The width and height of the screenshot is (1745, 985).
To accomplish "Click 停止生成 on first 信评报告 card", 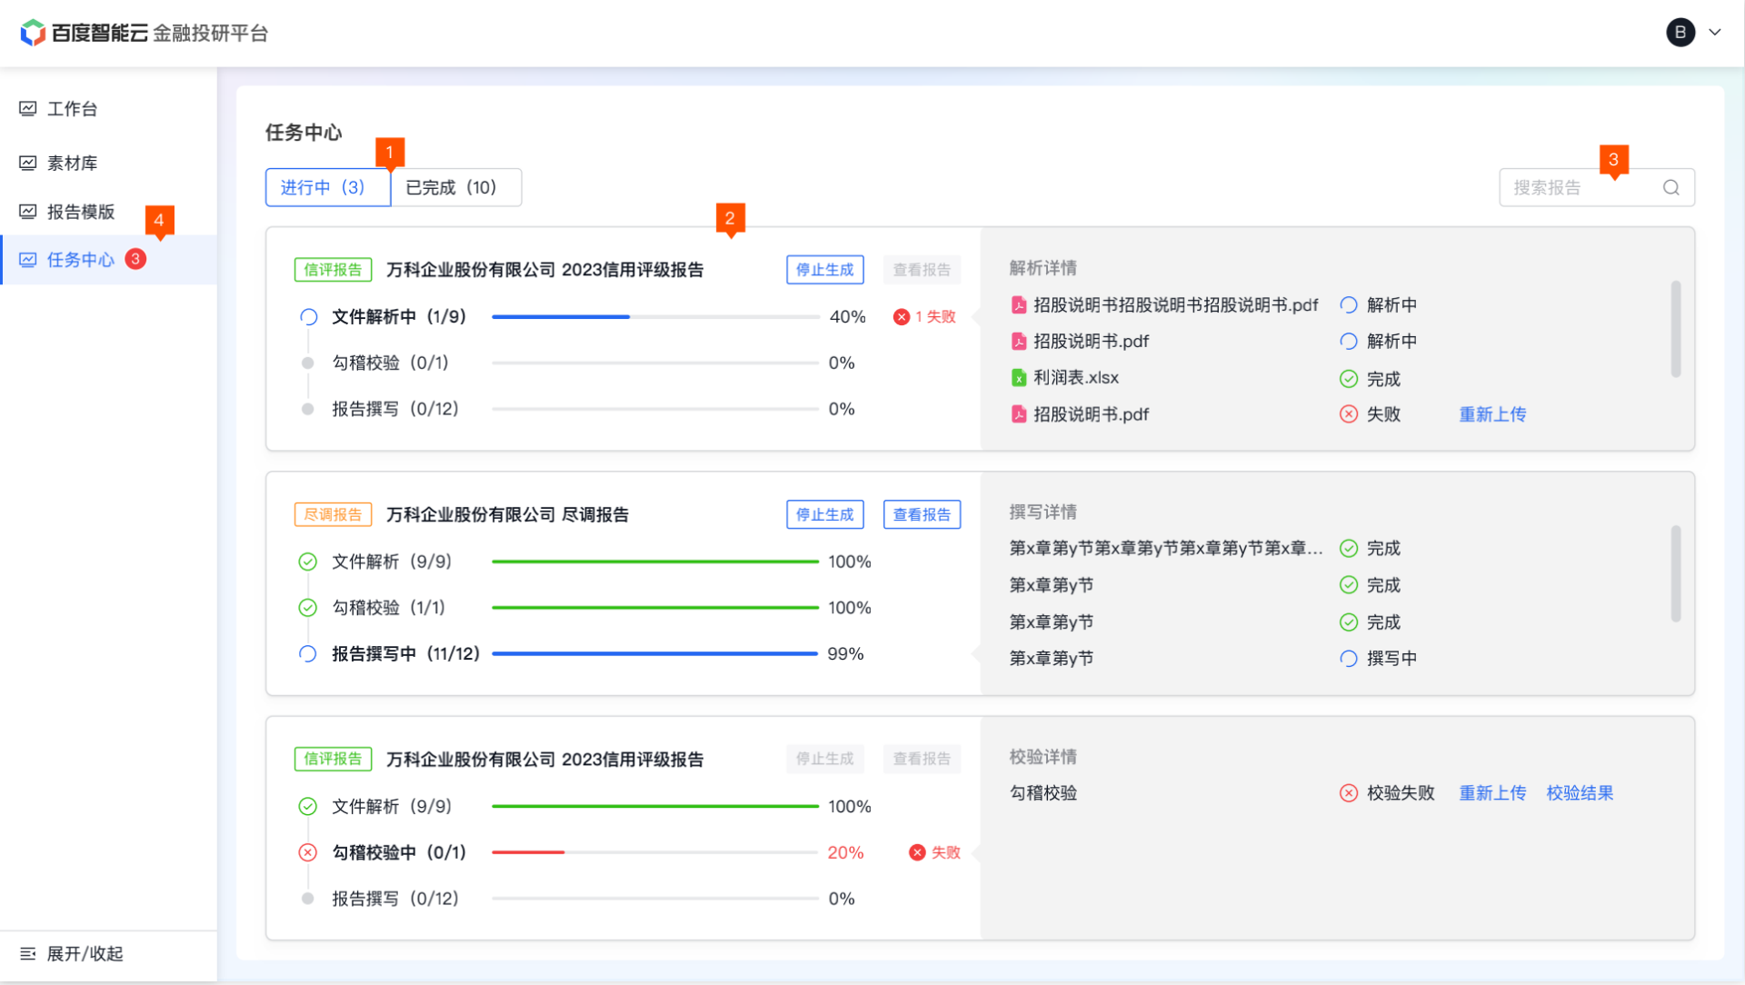I will coord(825,270).
